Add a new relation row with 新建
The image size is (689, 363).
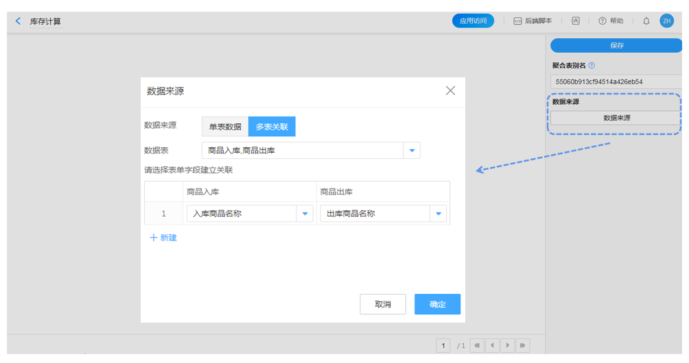[x=163, y=238]
